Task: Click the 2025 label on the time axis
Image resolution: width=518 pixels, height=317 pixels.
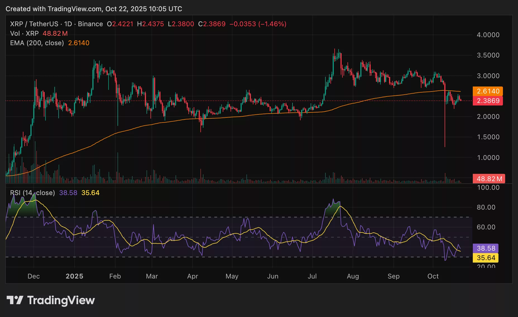Action: tap(74, 276)
